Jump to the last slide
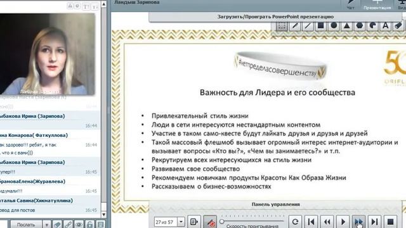The image size is (406, 228). 374,222
